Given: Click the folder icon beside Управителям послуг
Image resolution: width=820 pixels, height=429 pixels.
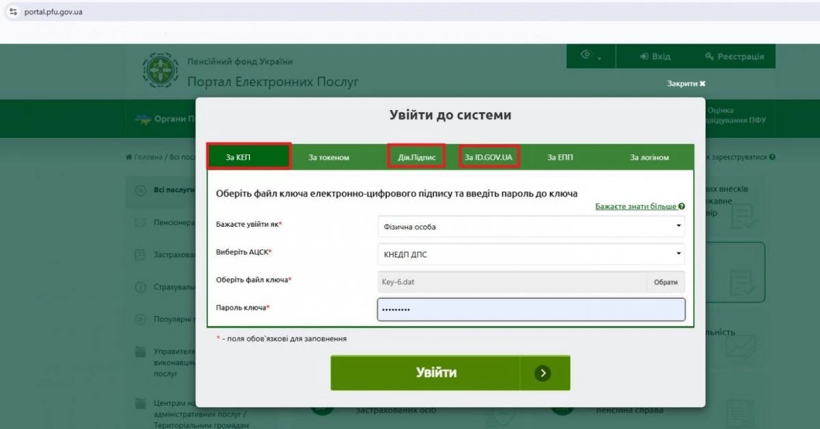Looking at the screenshot, I should 141,351.
